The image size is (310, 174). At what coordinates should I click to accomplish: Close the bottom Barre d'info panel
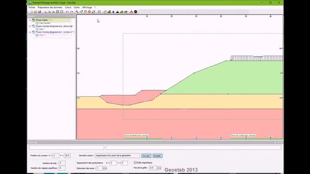click(x=281, y=142)
